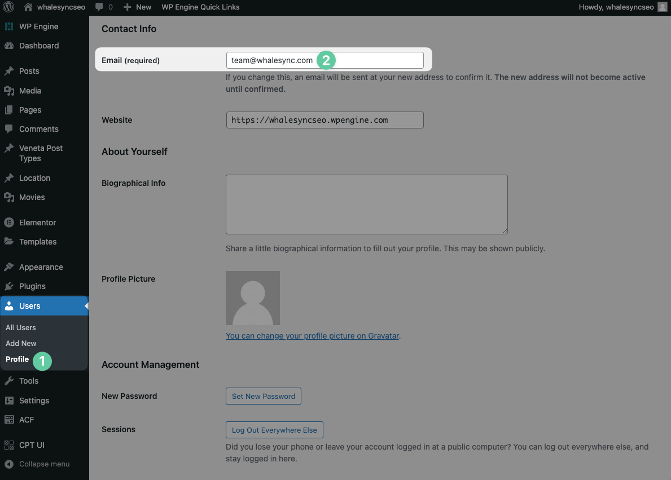Click the plus New icon in admin bar
671x480 pixels.
click(127, 7)
